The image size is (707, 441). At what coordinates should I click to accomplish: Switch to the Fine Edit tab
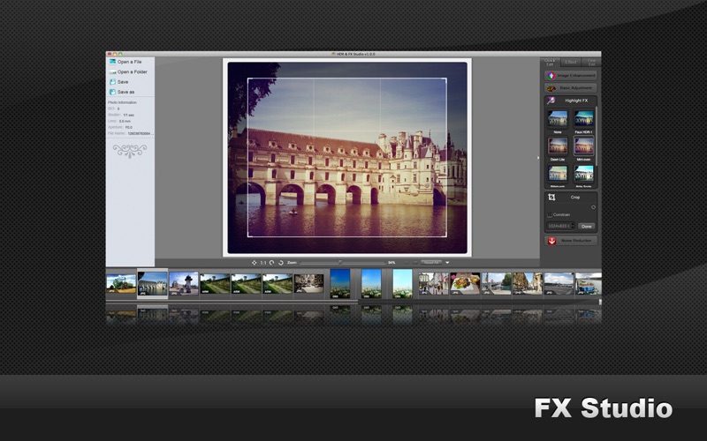click(x=591, y=62)
